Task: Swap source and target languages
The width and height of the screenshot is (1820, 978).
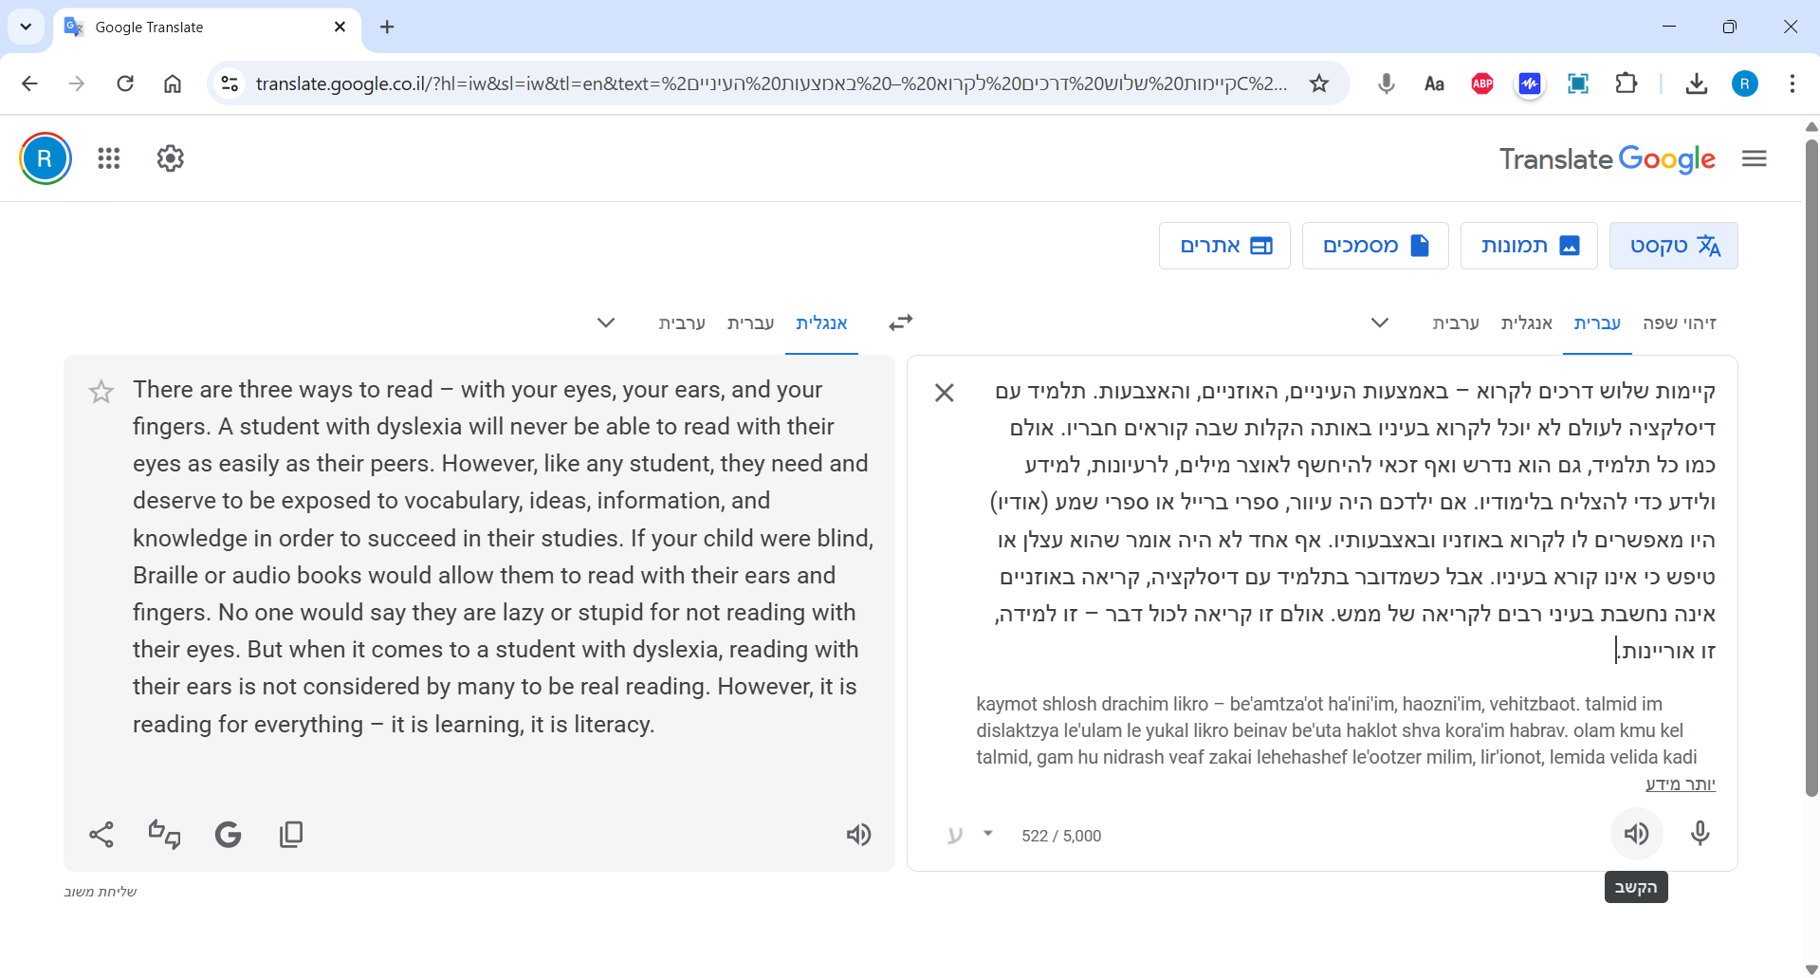Action: click(x=900, y=323)
